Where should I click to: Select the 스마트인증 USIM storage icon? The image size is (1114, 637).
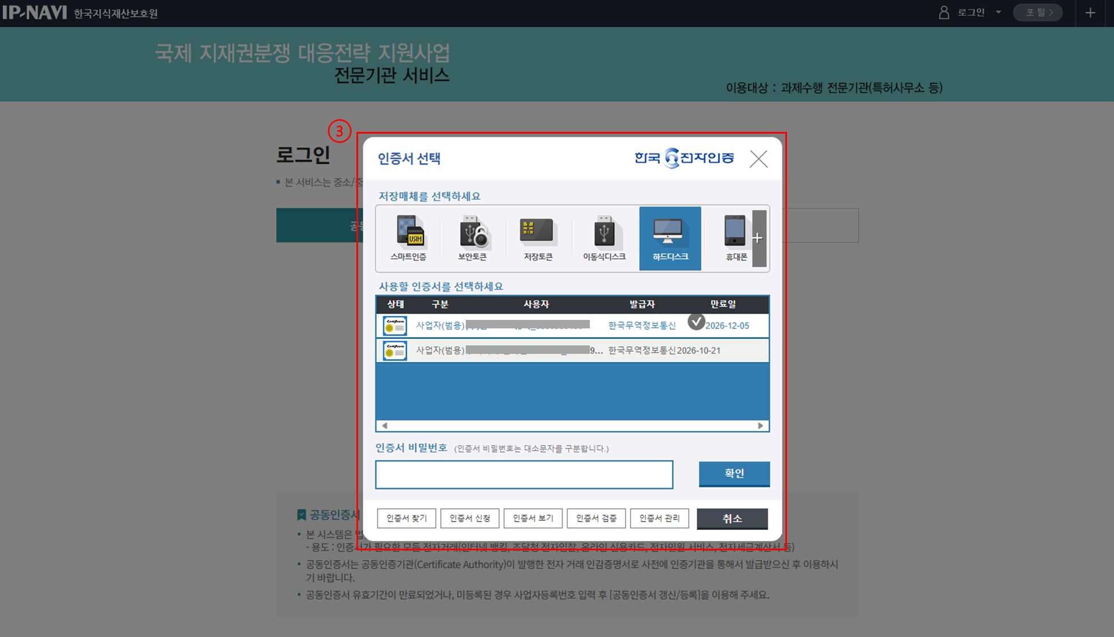click(408, 238)
